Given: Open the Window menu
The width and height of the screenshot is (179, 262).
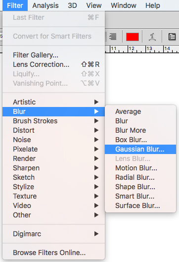Looking at the screenshot, I should tap(124, 5).
